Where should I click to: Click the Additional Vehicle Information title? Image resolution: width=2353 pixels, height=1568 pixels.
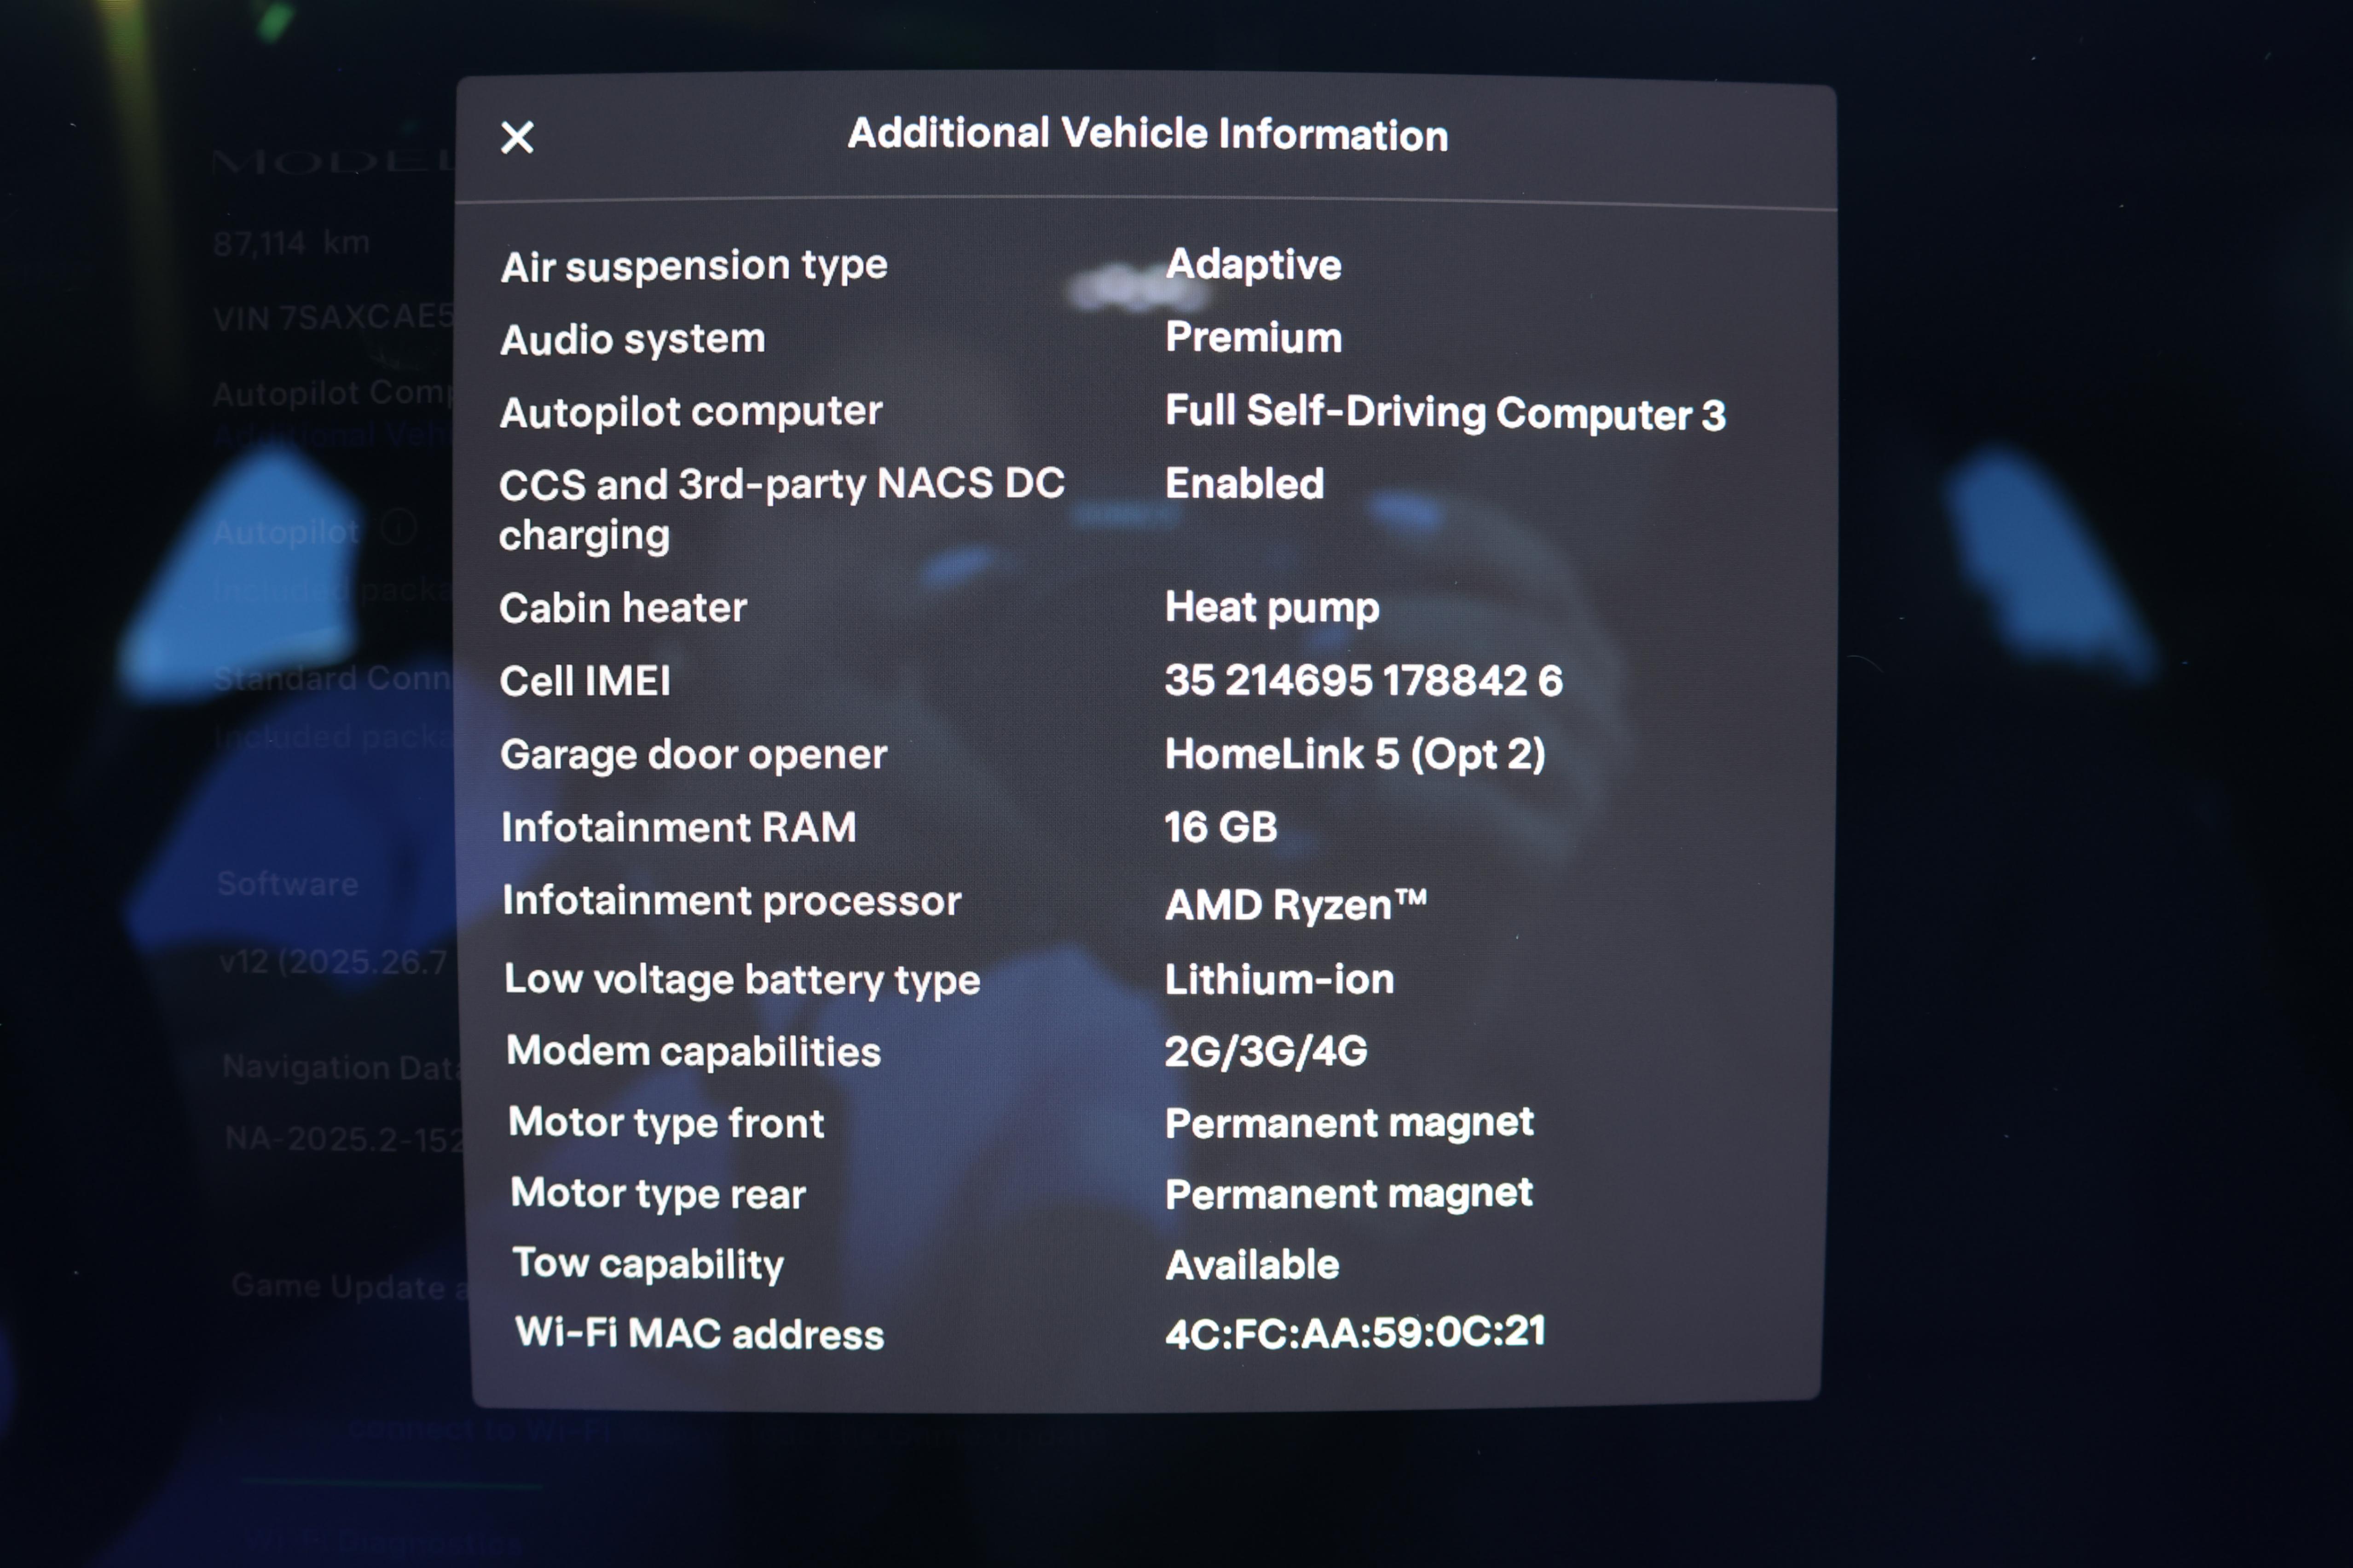[x=1147, y=134]
